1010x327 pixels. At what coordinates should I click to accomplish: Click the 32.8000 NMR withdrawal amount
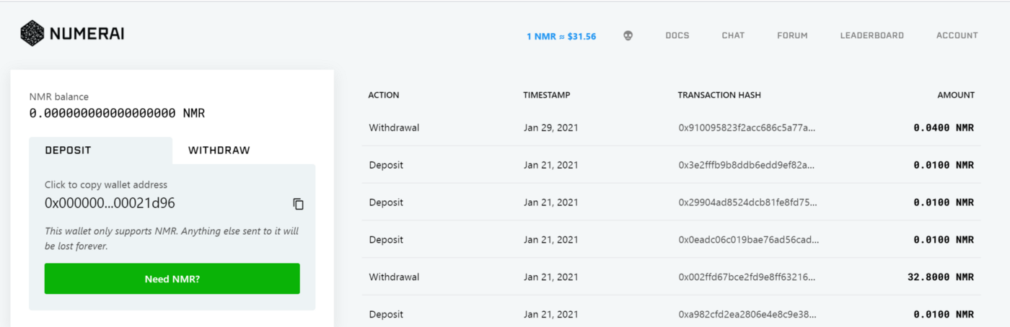click(940, 277)
